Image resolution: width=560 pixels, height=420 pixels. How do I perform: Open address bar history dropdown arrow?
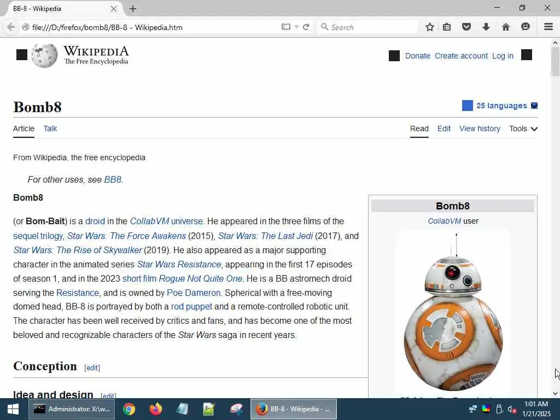click(296, 27)
